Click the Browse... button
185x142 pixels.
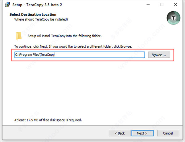pyautogui.click(x=159, y=55)
